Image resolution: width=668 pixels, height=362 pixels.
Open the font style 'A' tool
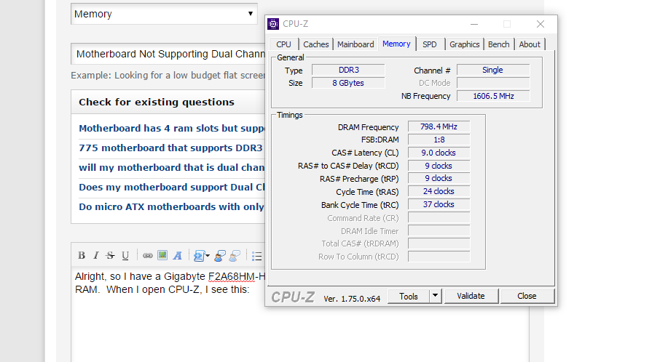point(177,255)
